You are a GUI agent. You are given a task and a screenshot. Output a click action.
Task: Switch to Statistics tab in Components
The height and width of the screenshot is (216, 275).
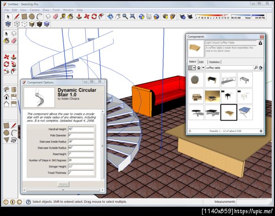tap(214, 62)
